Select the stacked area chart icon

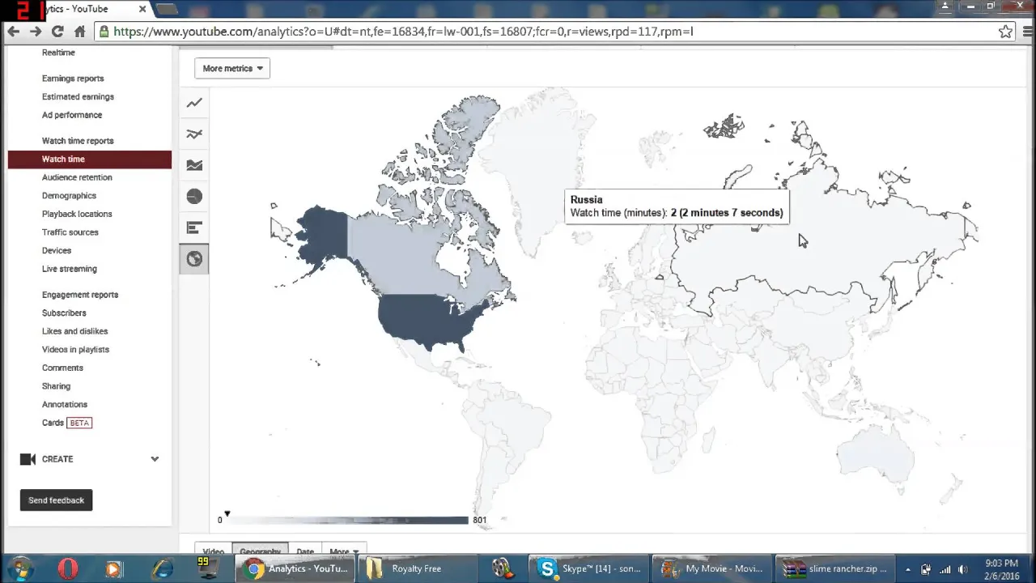[x=194, y=165]
